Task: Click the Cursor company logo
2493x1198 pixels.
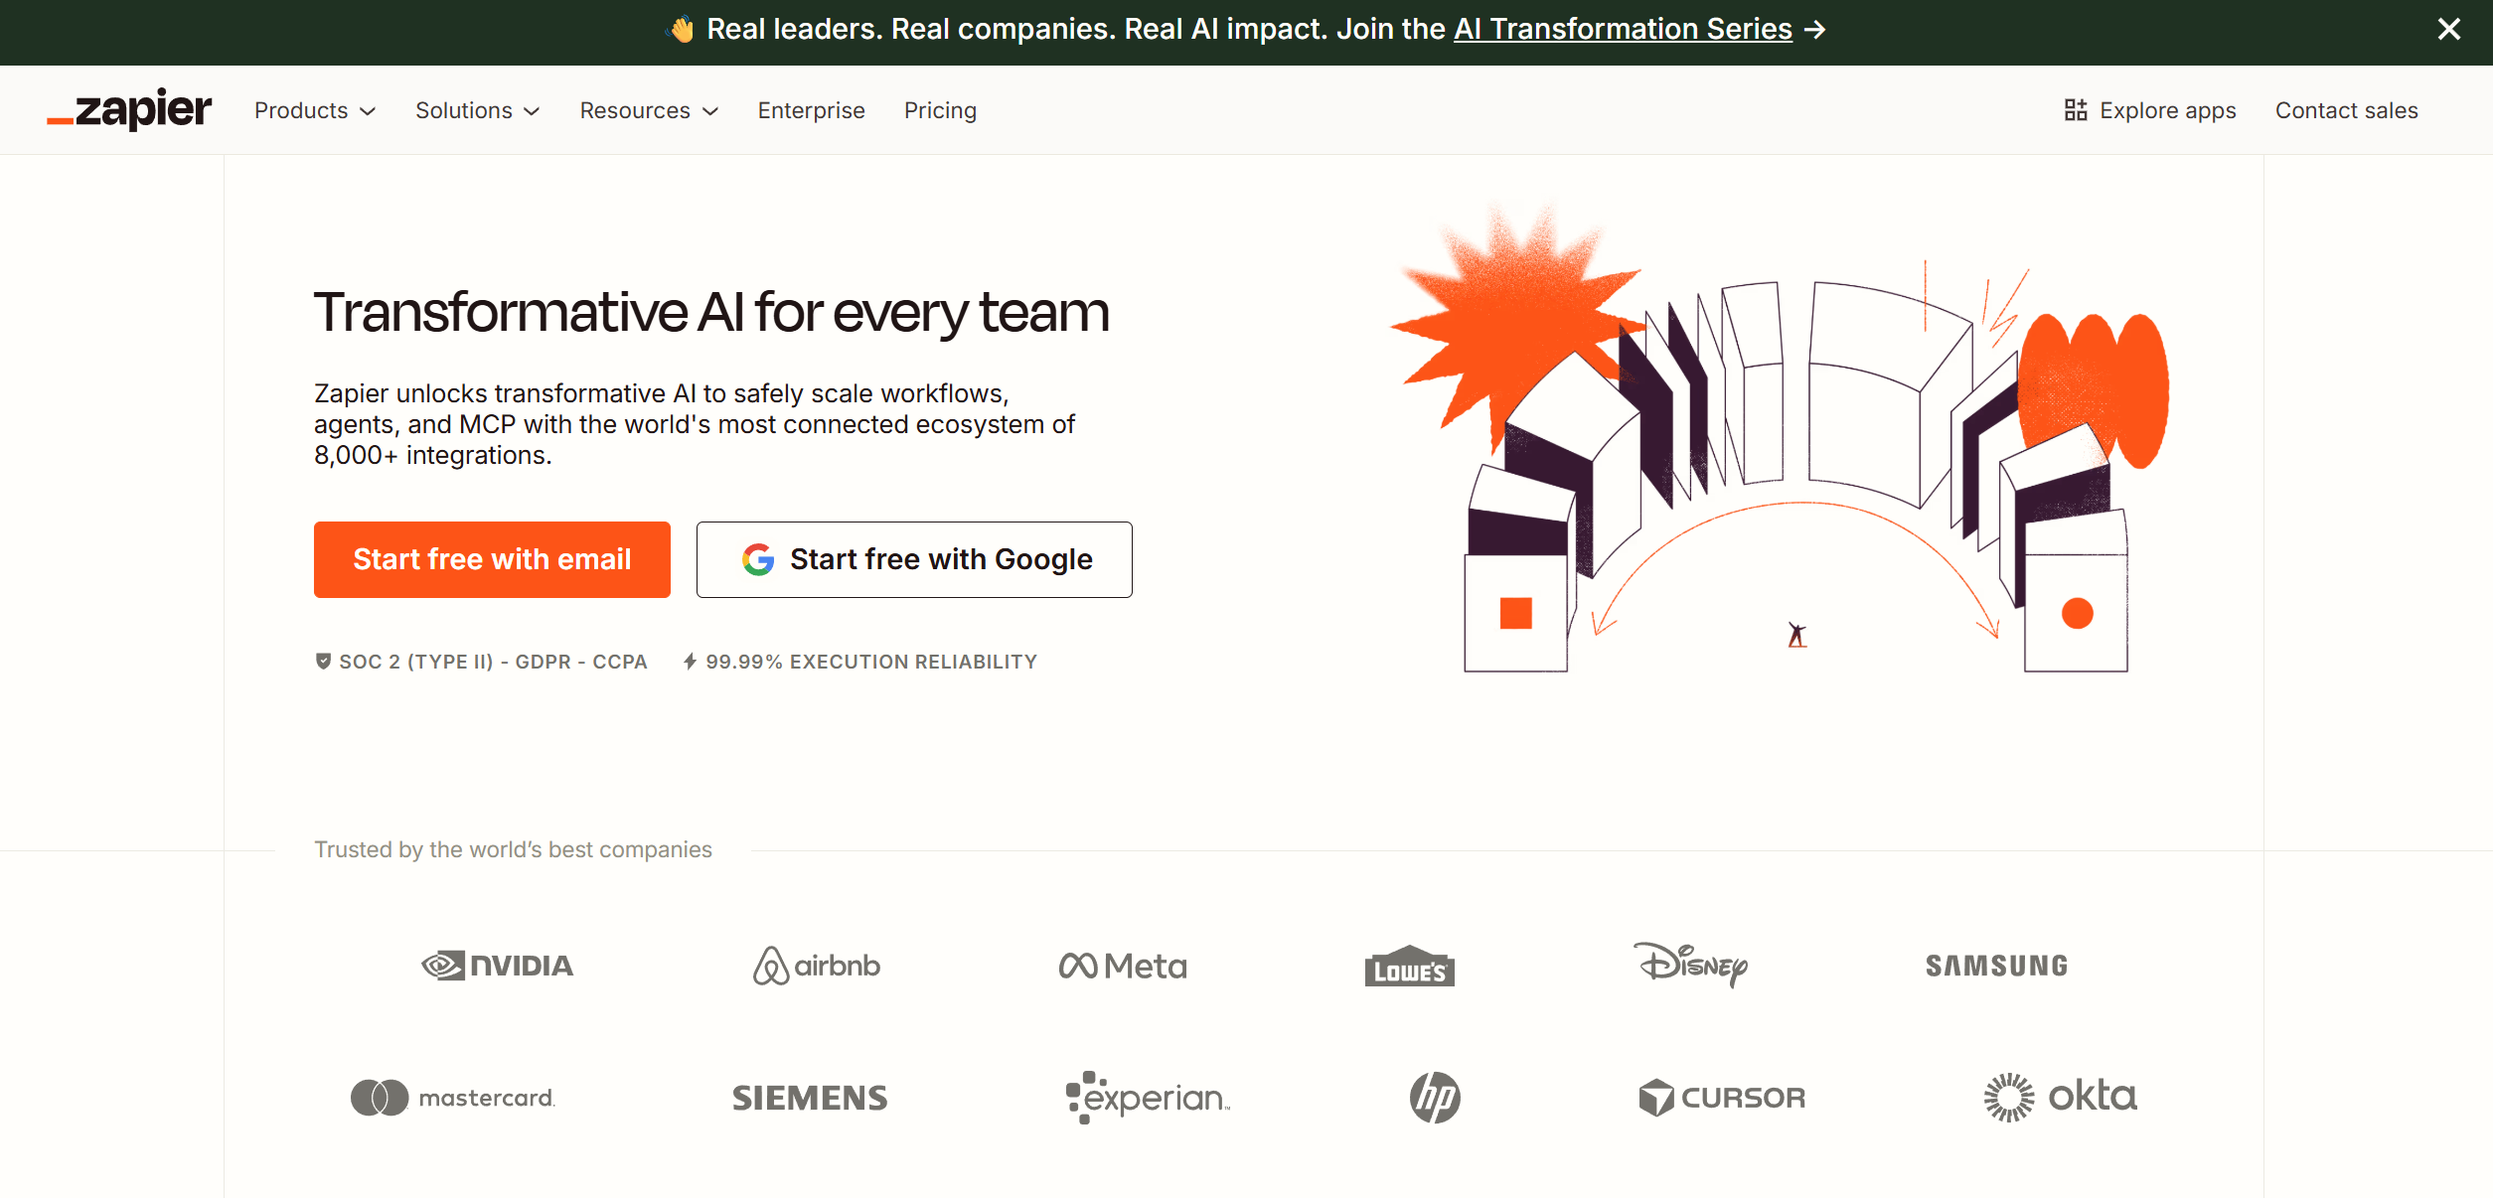Action: [1723, 1098]
